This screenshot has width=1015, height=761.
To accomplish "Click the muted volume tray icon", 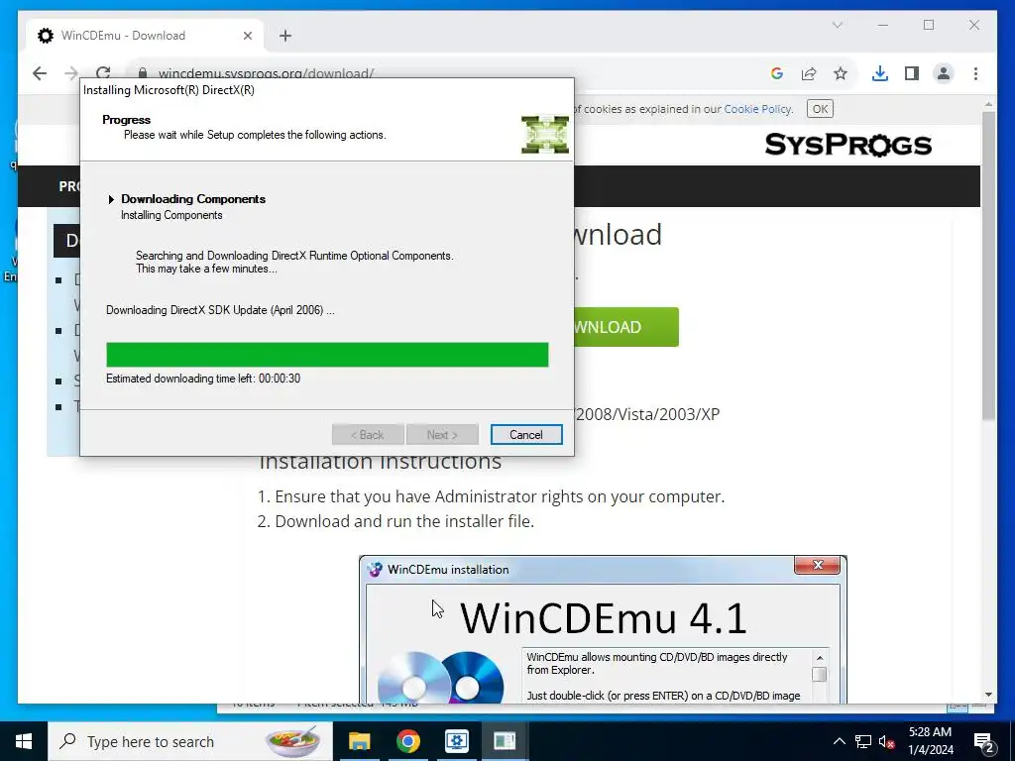I will click(887, 741).
